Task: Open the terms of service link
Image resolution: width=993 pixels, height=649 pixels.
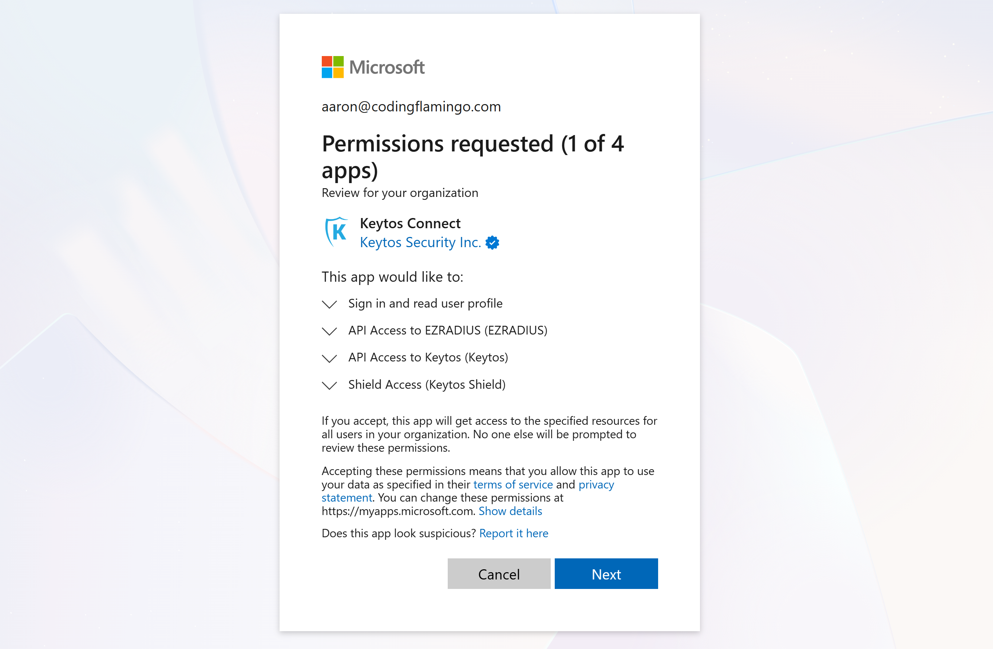Action: tap(513, 484)
